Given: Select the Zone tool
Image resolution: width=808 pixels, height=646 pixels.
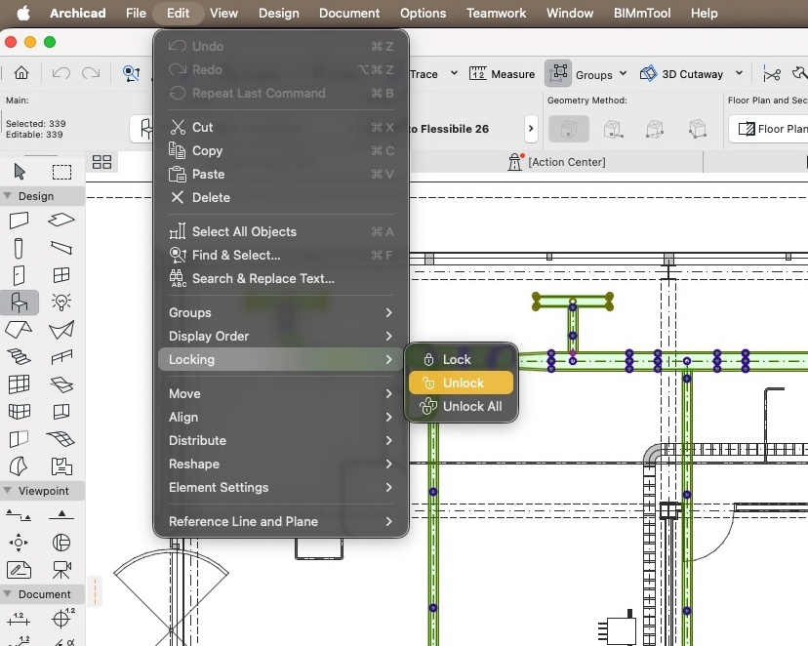Looking at the screenshot, I should coord(61,465).
